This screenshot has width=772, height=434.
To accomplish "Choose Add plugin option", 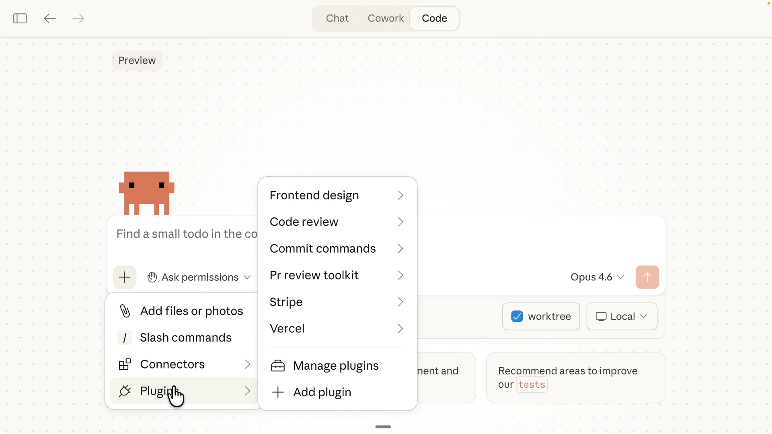I will 337,392.
